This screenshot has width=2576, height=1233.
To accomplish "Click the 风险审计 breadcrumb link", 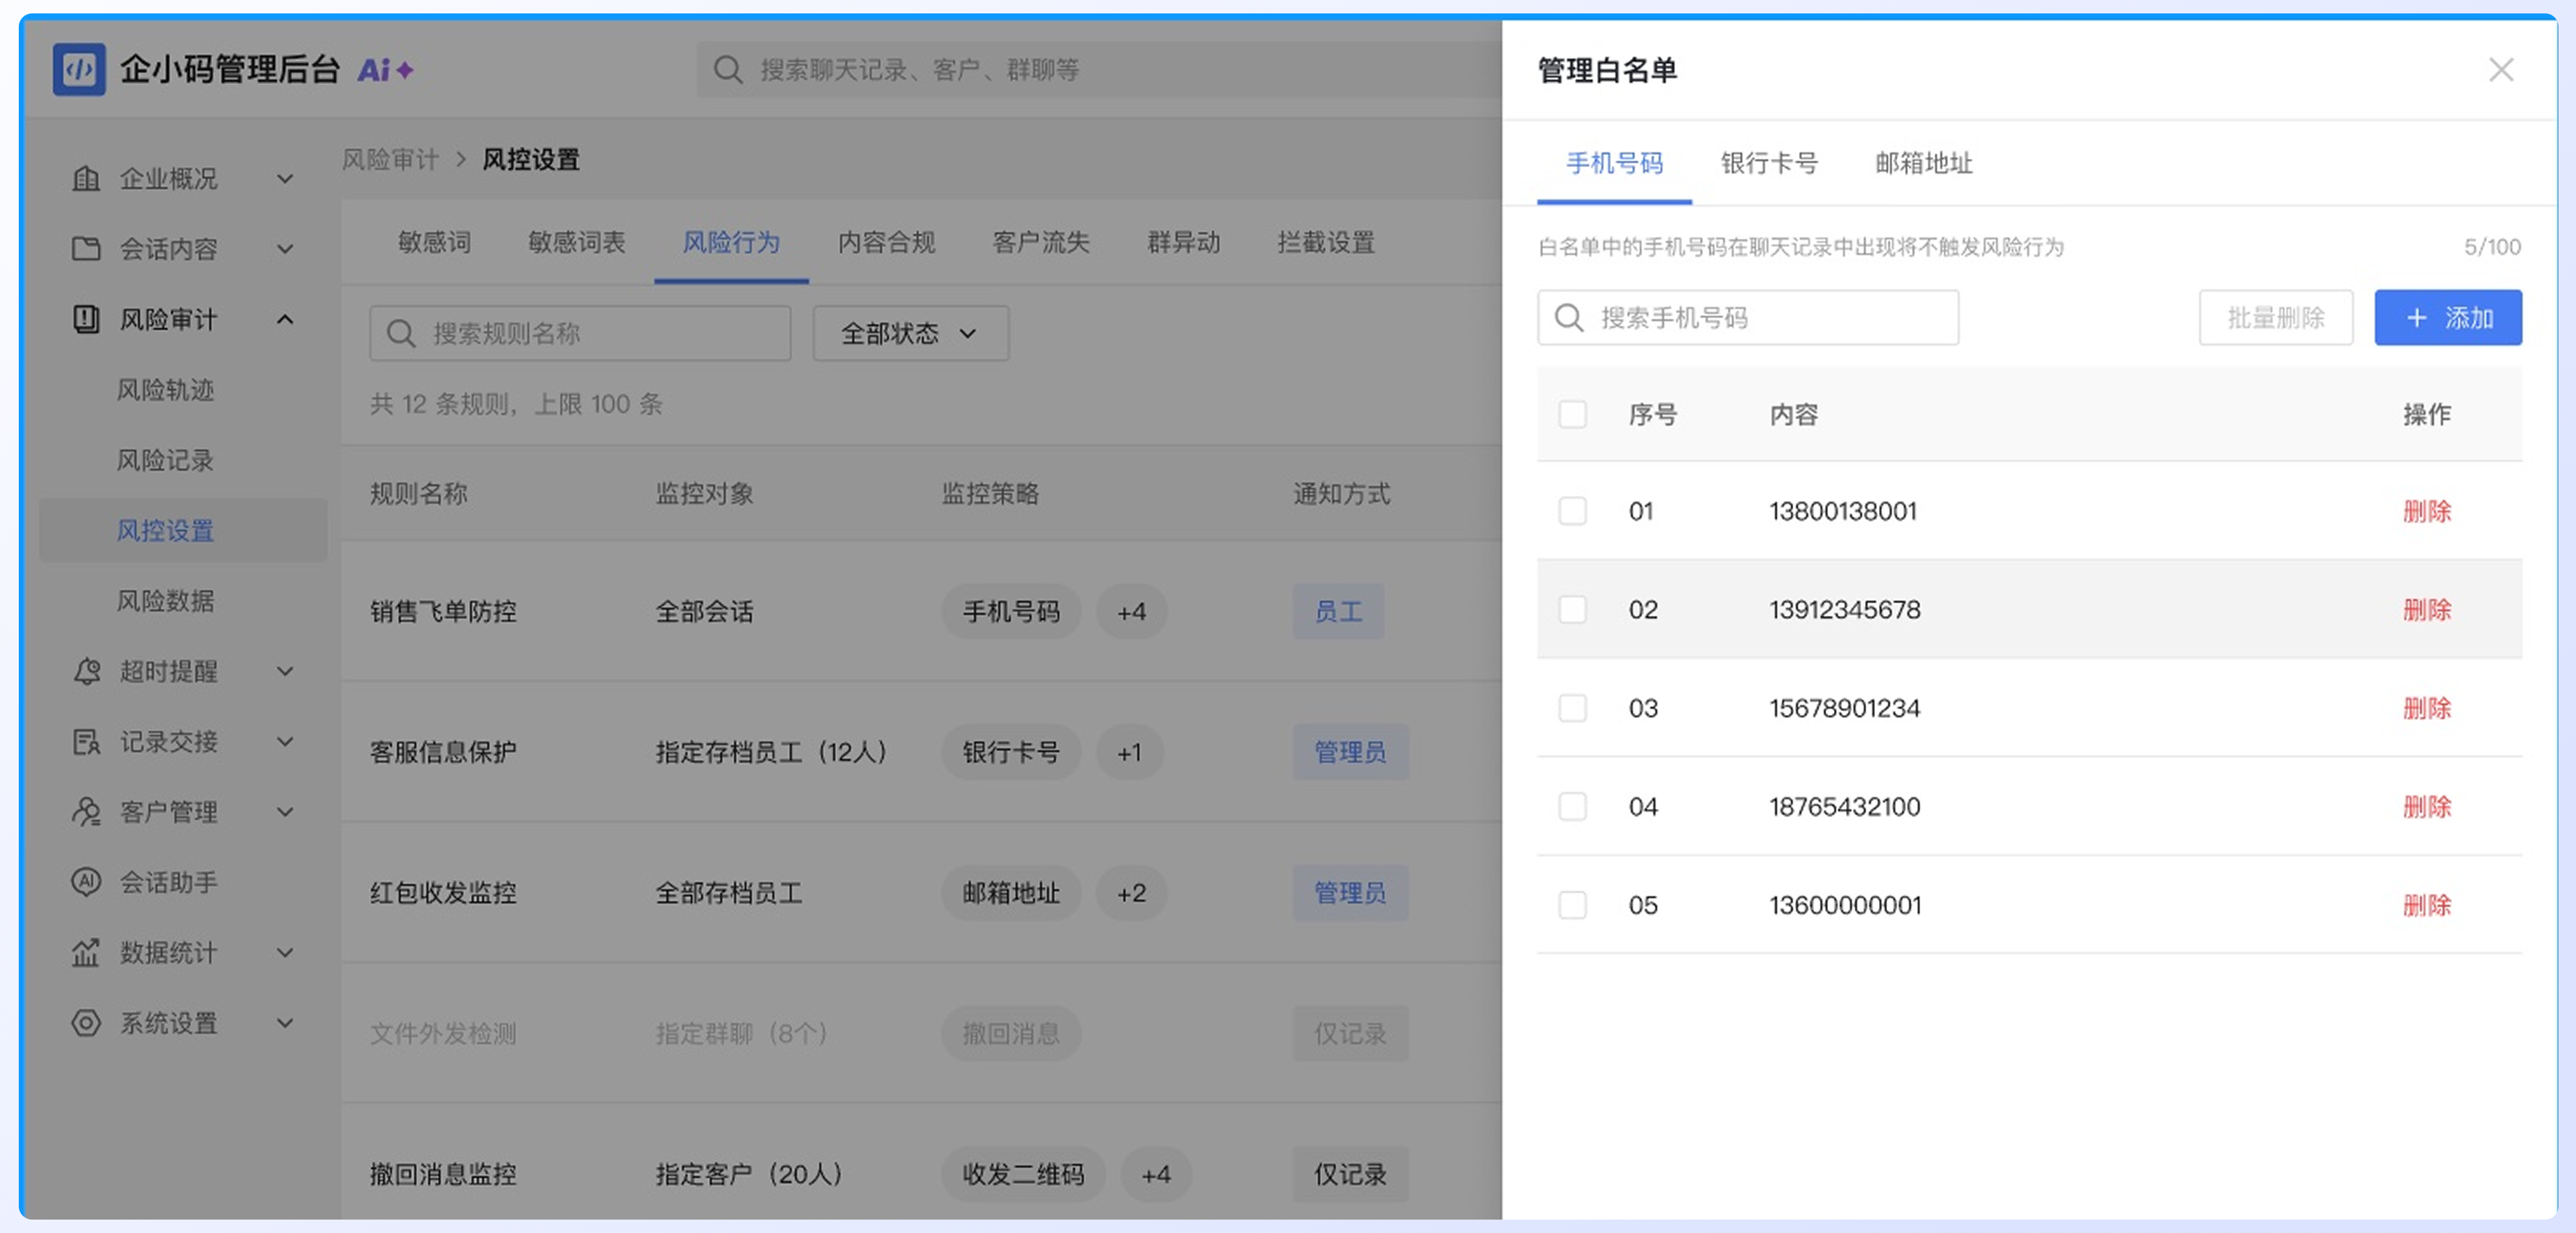I will (x=390, y=159).
